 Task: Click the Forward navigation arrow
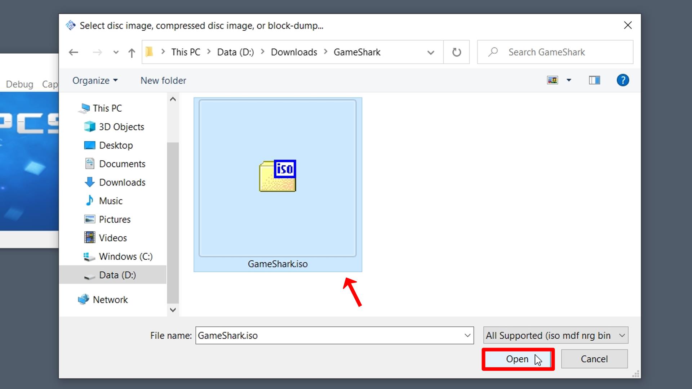pyautogui.click(x=97, y=52)
